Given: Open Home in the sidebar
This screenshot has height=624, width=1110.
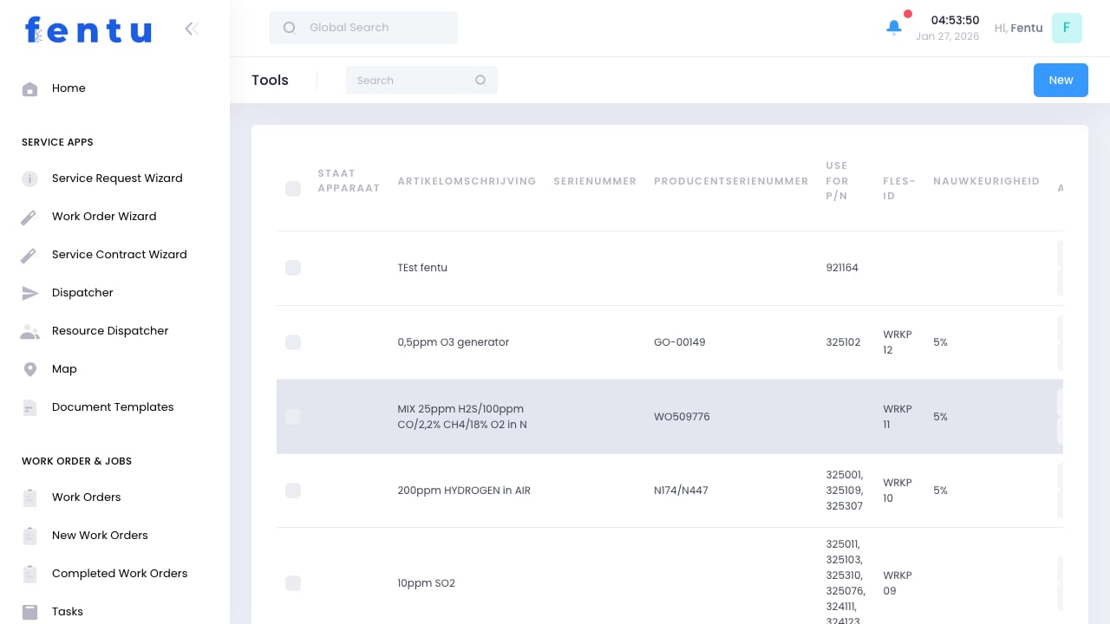Looking at the screenshot, I should (x=69, y=88).
